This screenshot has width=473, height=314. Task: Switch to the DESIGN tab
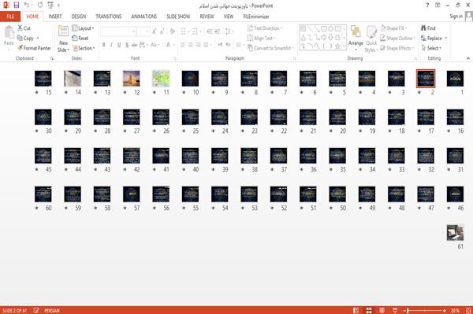coord(78,17)
